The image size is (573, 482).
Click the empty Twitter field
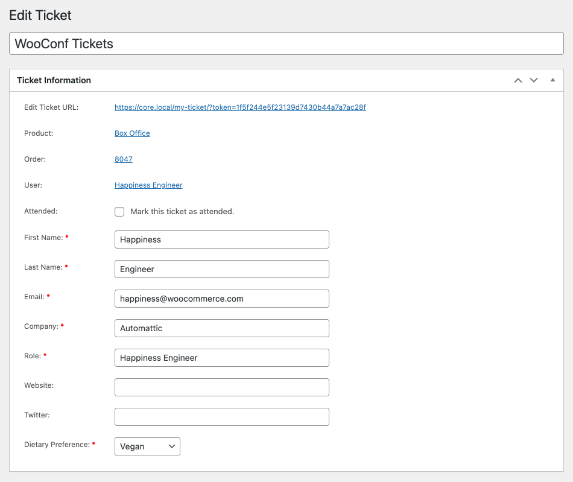click(221, 417)
